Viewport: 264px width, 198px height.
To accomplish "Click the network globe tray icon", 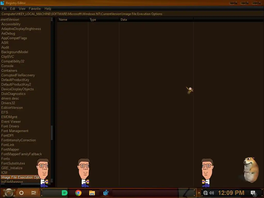I will pos(205,193).
